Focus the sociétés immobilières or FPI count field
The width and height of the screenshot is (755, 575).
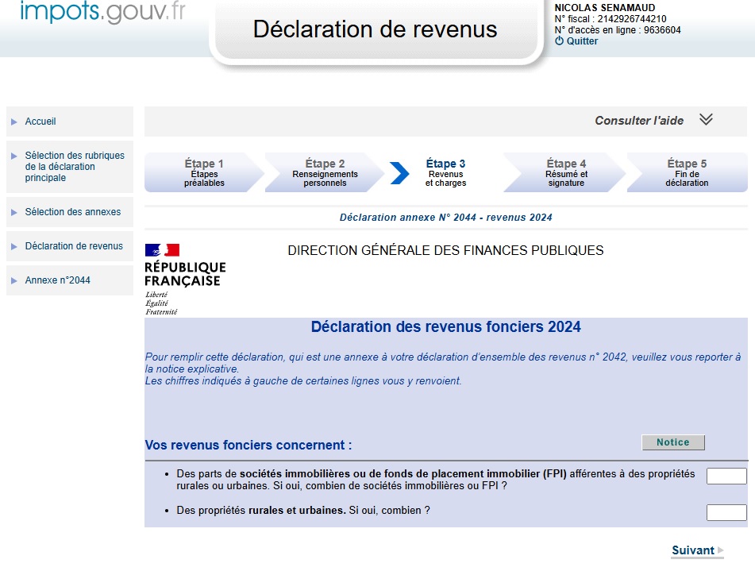pos(726,477)
